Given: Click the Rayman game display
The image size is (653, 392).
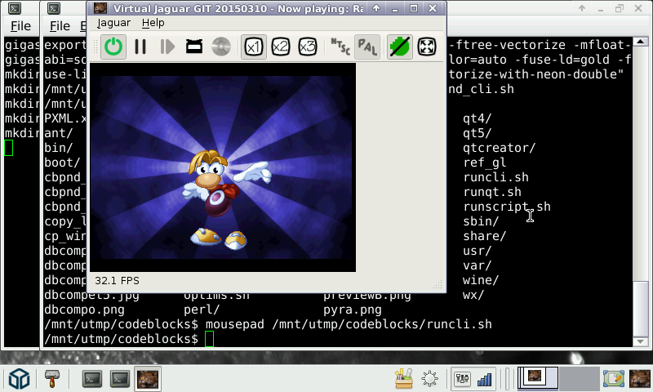Looking at the screenshot, I should pyautogui.click(x=223, y=167).
